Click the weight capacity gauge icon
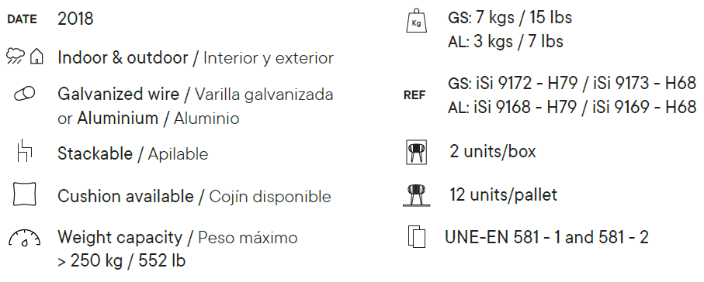This screenshot has width=704, height=282. [25, 238]
